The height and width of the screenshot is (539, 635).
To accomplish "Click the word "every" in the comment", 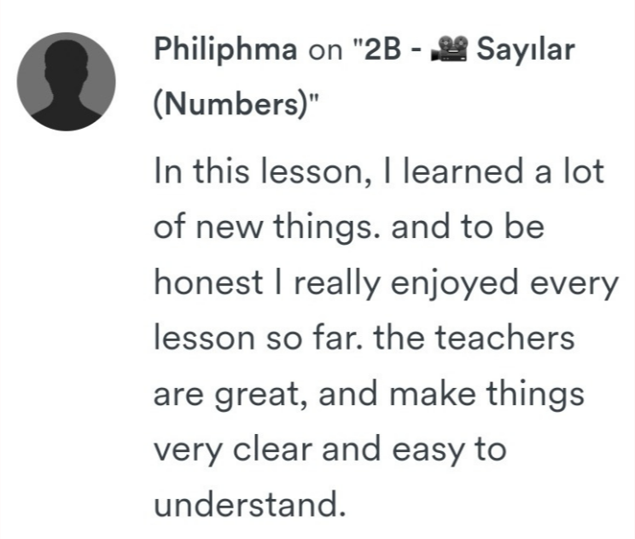I will click(574, 286).
